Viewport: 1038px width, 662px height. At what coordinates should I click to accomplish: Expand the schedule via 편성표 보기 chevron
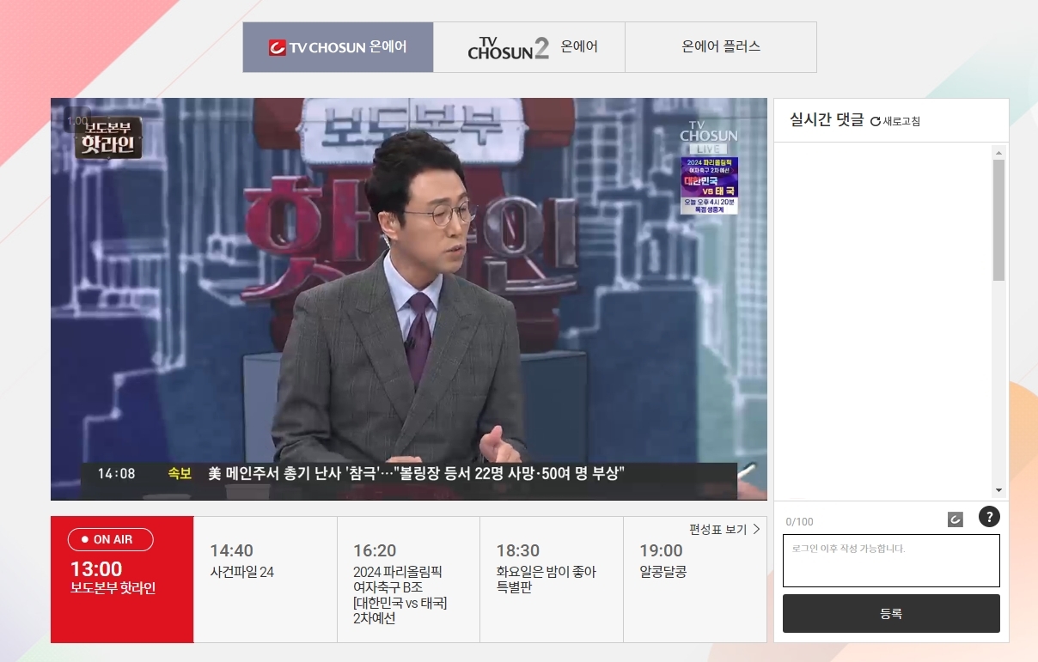pyautogui.click(x=755, y=530)
